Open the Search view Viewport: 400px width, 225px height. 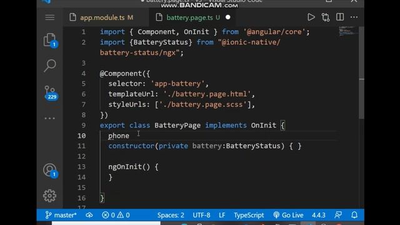[50, 66]
